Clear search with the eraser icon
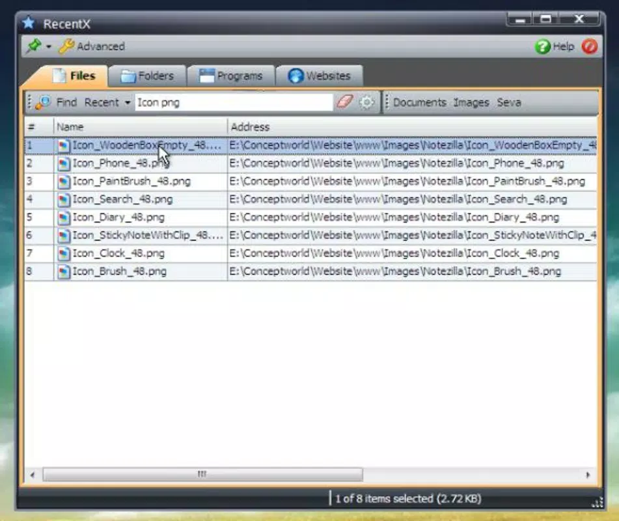Viewport: 619px width, 521px height. [x=344, y=102]
